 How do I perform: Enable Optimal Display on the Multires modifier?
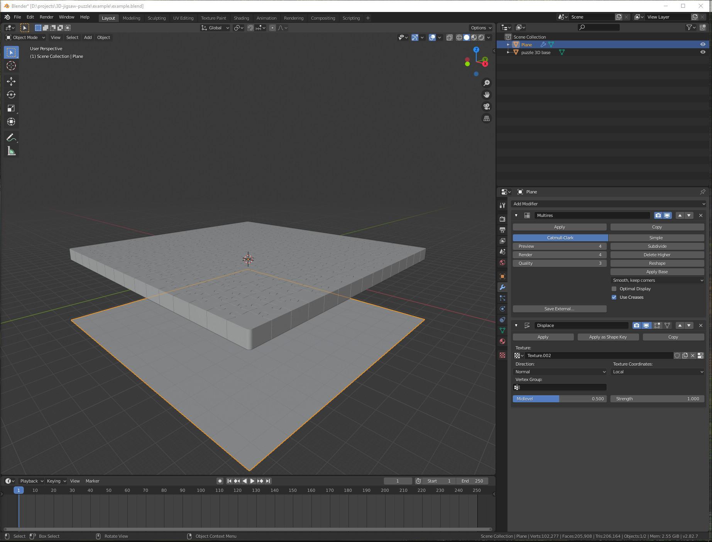pyautogui.click(x=614, y=288)
